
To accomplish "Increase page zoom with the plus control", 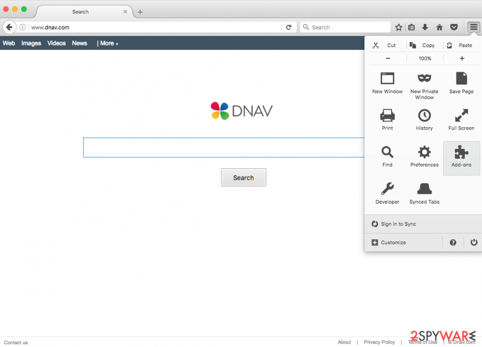I will pyautogui.click(x=461, y=58).
